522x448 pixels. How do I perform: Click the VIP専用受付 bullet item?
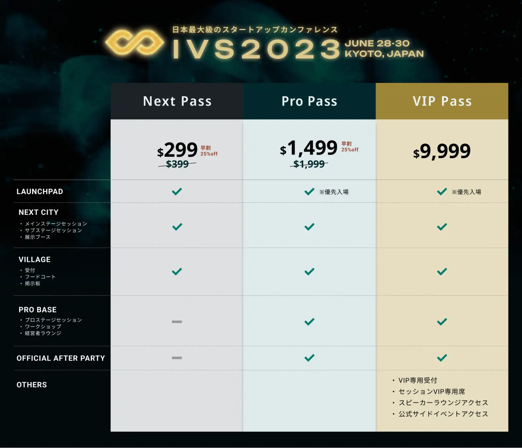(418, 380)
